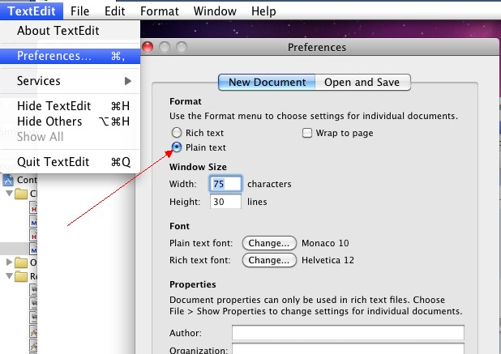Screen dimensions: 501x354
Task: Click the Window Size heading
Action: click(198, 167)
